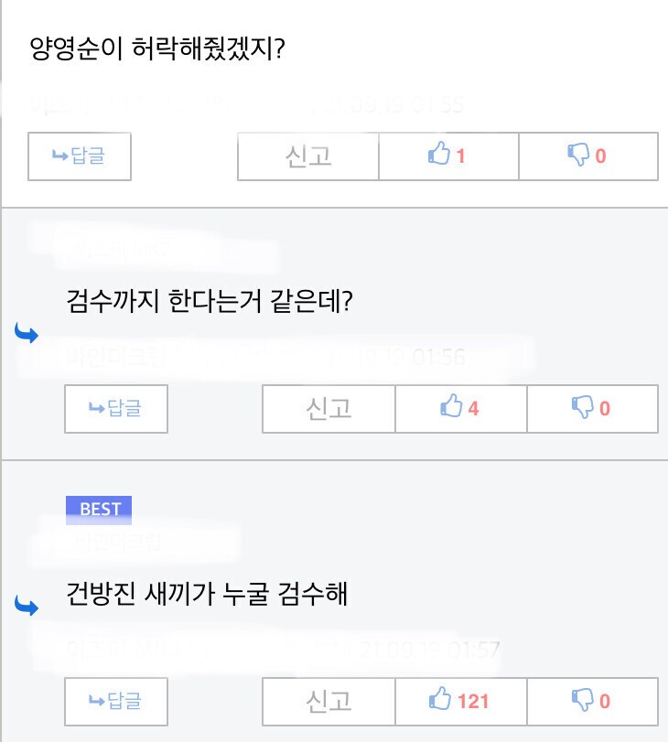
Task: Report the reply with 4 upvotes via 신고
Action: pyautogui.click(x=328, y=409)
